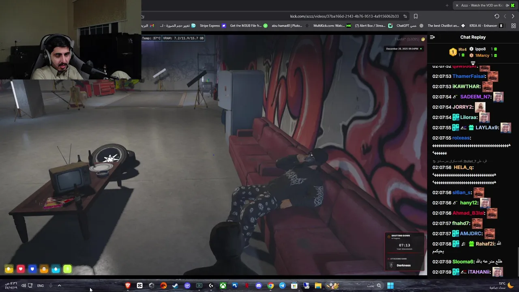This screenshot has height=292, width=519.
Task: Close the Azzz Kick VOD tab
Action: click(x=457, y=5)
